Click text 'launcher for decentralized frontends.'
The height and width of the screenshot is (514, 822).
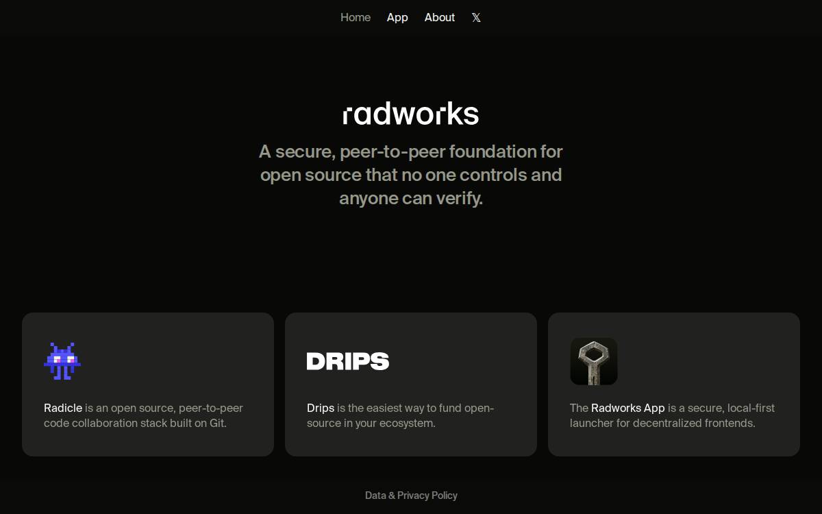click(662, 423)
